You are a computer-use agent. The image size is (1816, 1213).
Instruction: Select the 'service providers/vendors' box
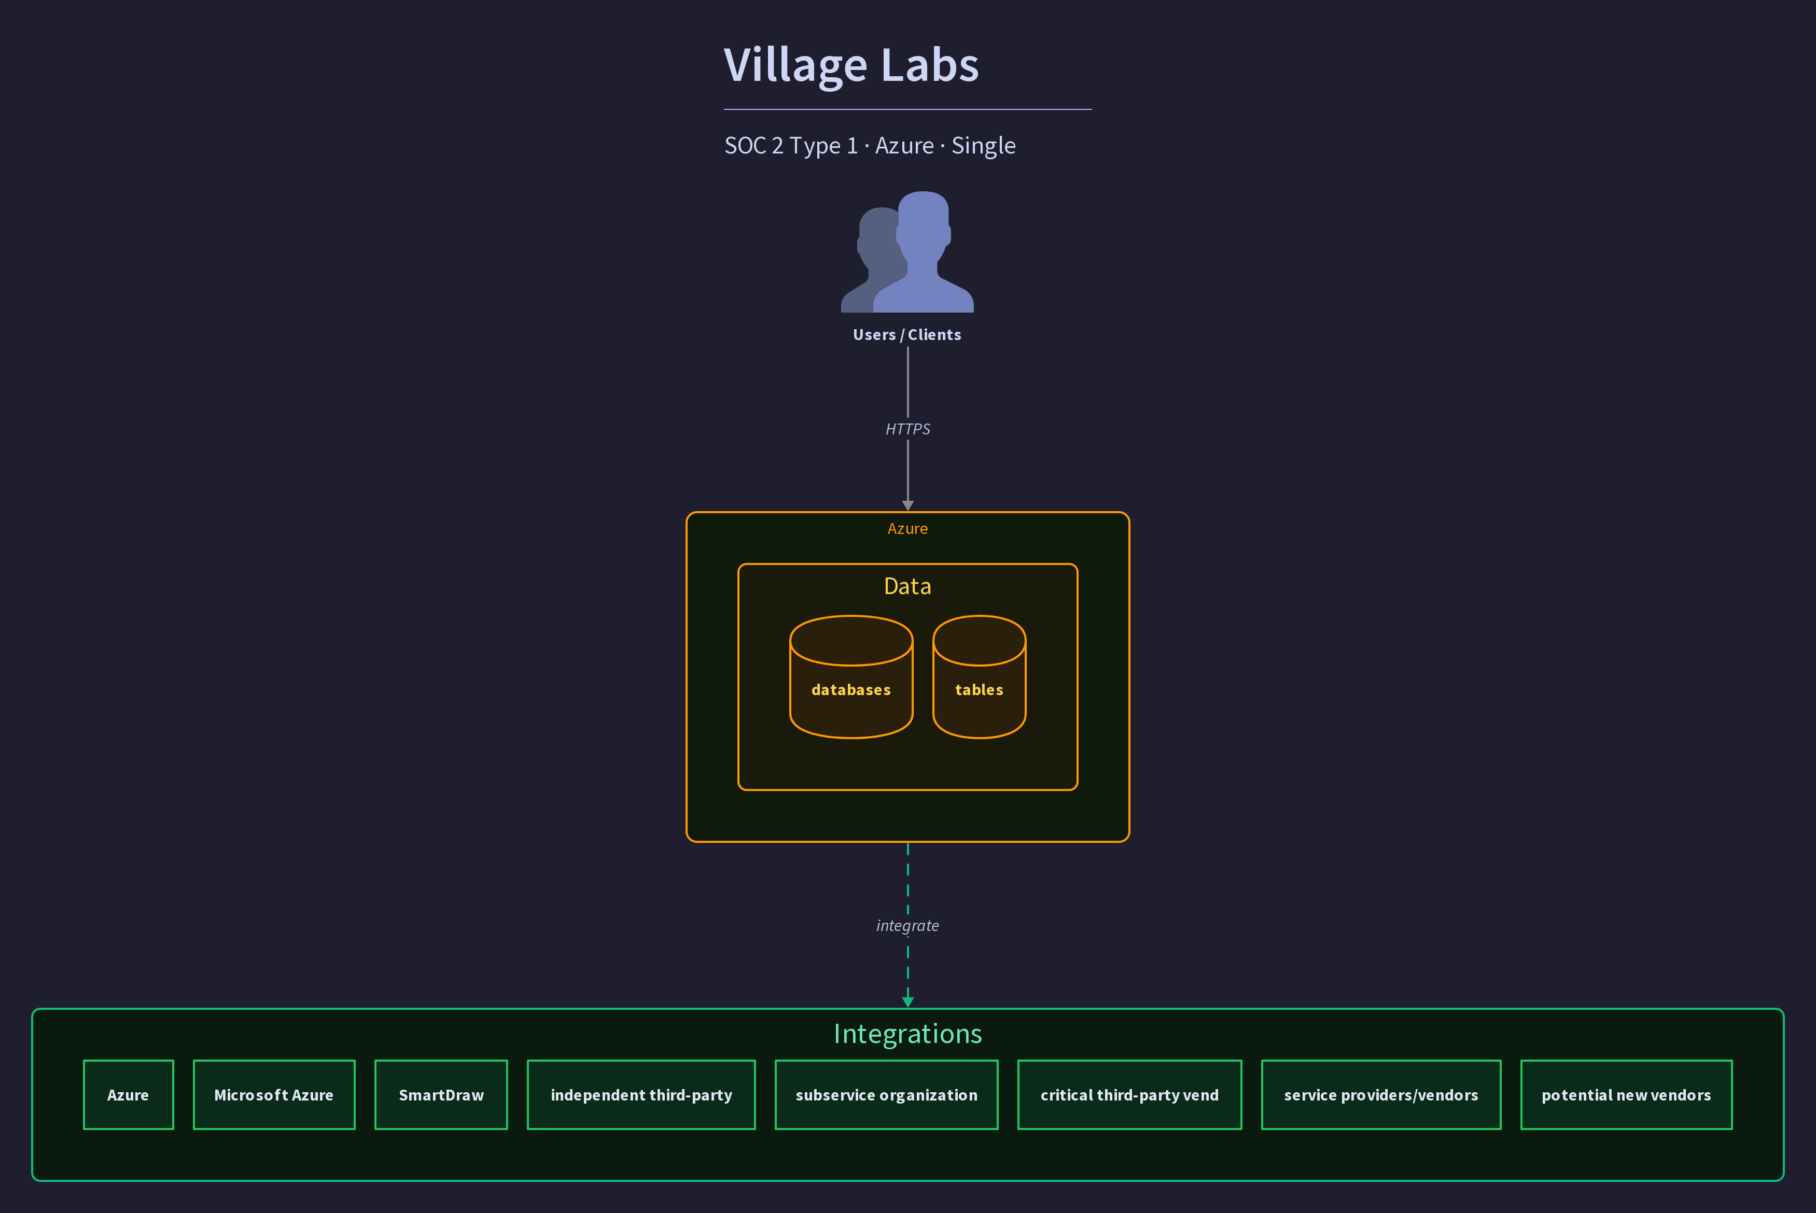[1381, 1095]
